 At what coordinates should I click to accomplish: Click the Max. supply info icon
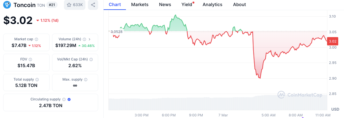86,80
